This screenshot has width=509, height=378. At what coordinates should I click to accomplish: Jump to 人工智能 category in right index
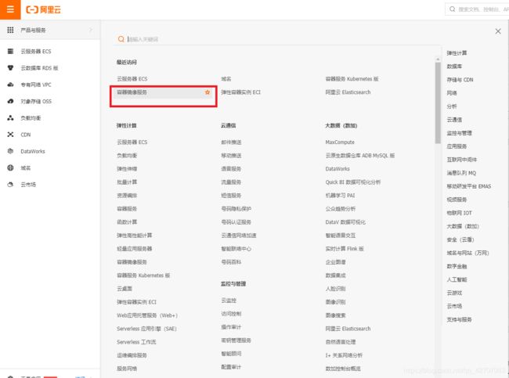pos(457,279)
